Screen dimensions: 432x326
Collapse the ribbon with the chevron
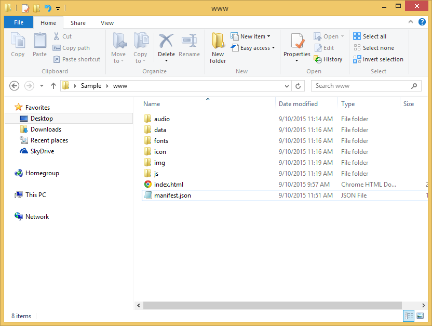(411, 22)
